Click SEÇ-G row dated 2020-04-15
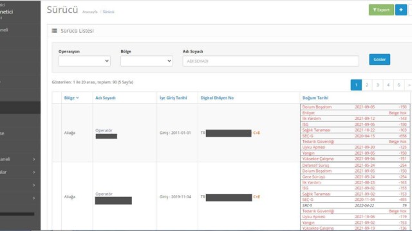The image size is (412, 231). [355, 136]
